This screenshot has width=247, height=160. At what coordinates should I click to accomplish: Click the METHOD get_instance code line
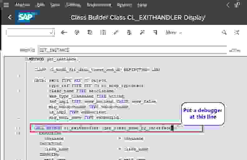(x=53, y=59)
